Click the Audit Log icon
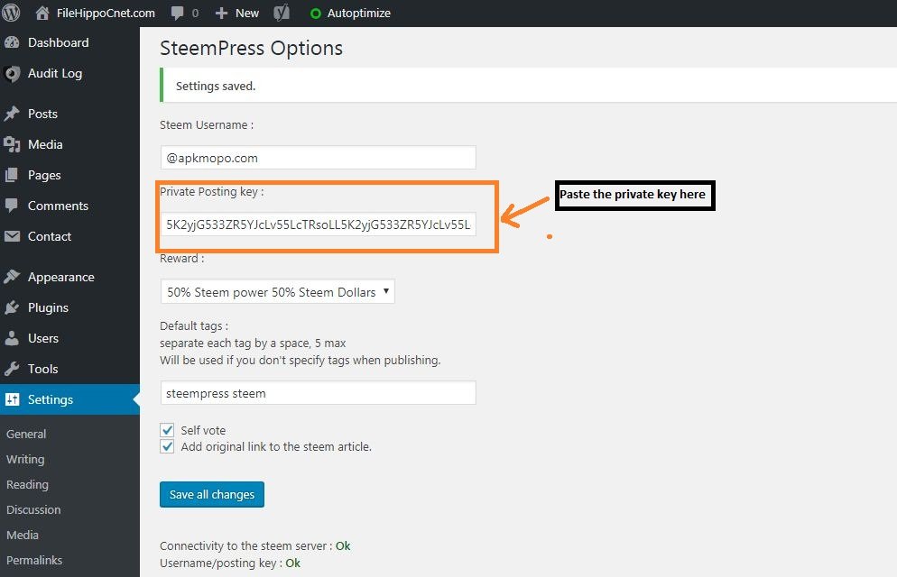 point(12,73)
